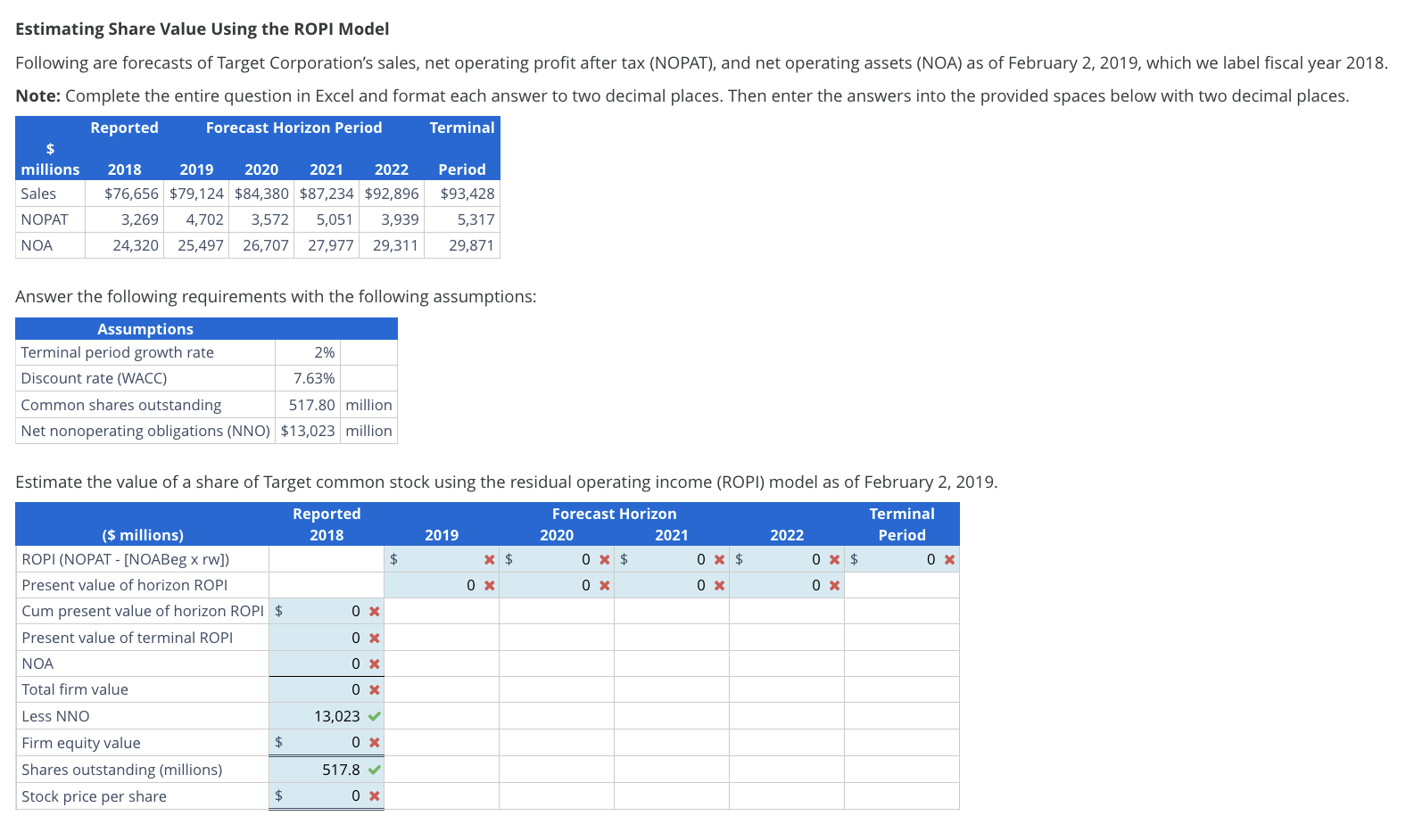Click the red X beside 2020 present value

605,586
